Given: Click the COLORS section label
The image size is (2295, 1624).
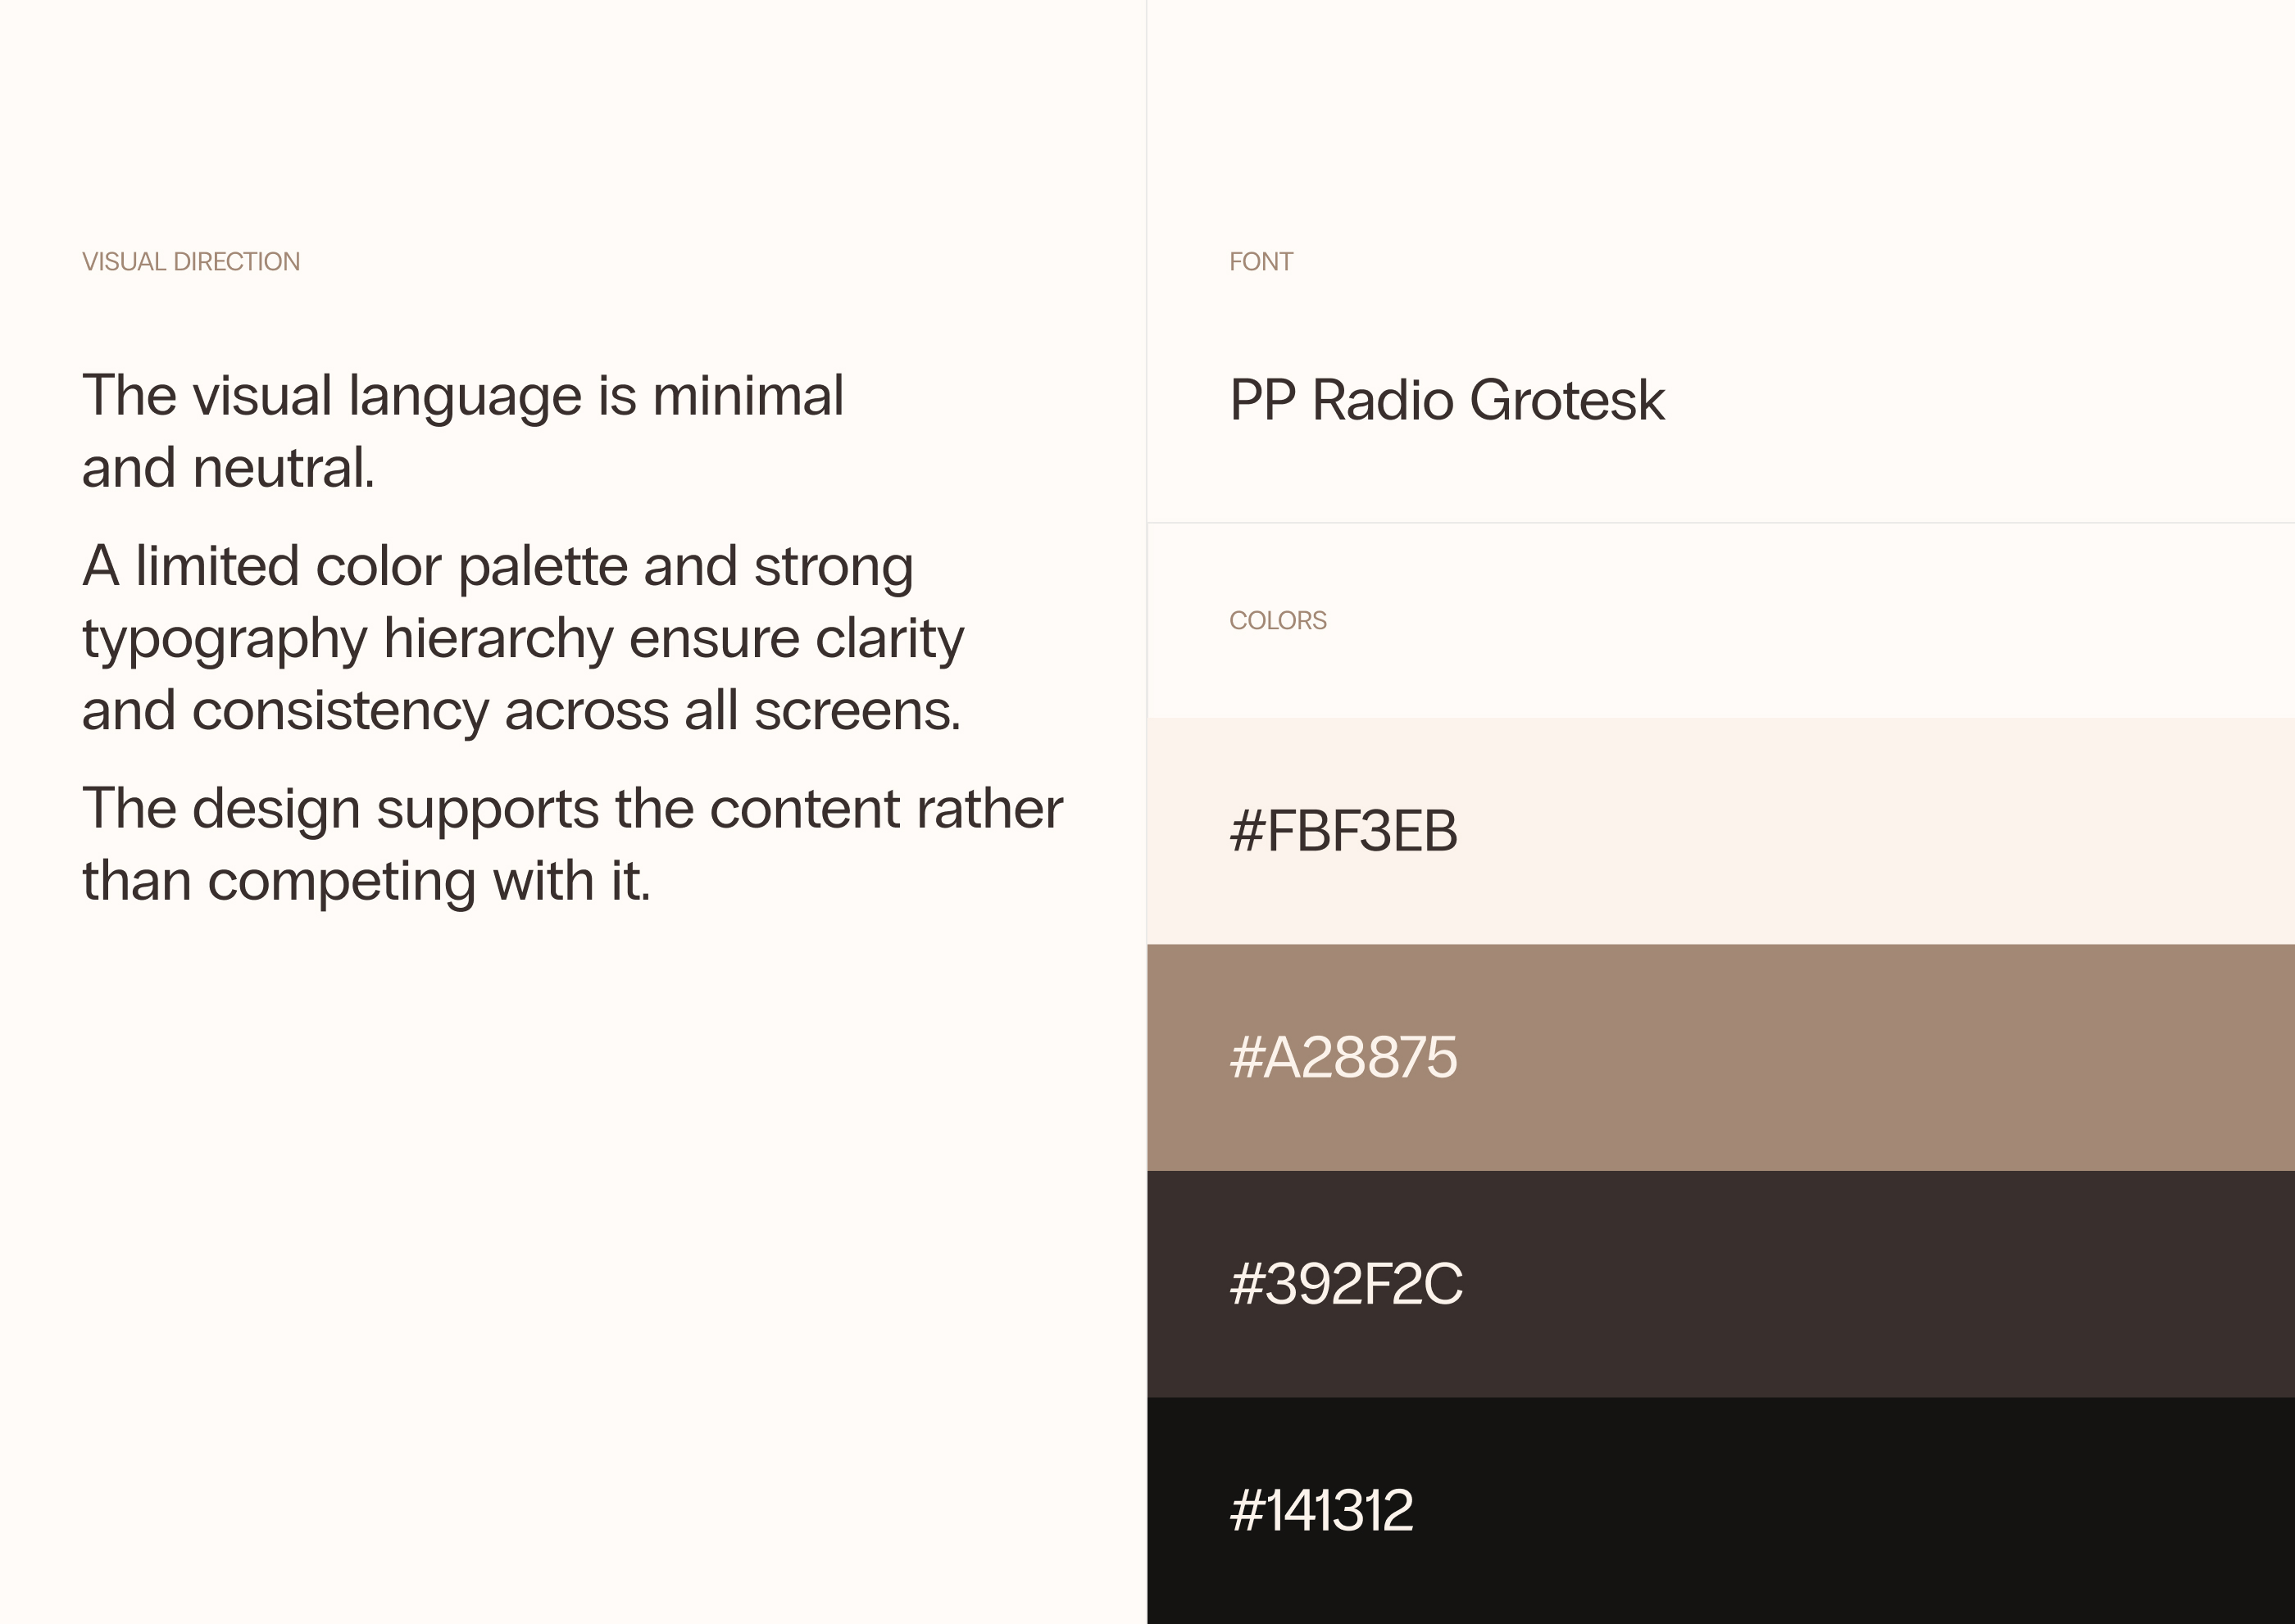Looking at the screenshot, I should pos(1278,621).
